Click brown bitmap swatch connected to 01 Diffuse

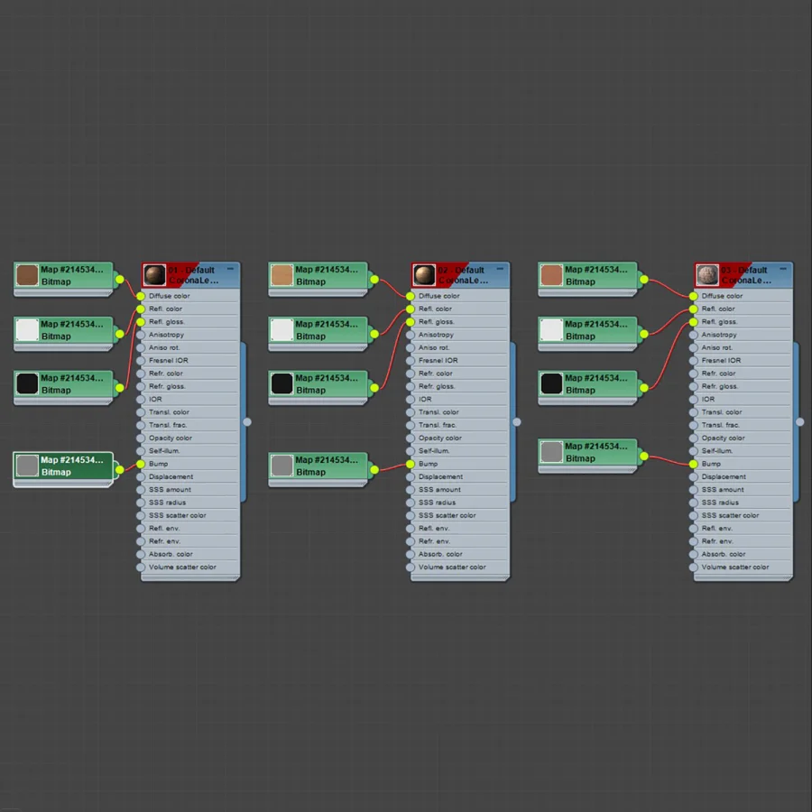[x=27, y=275]
